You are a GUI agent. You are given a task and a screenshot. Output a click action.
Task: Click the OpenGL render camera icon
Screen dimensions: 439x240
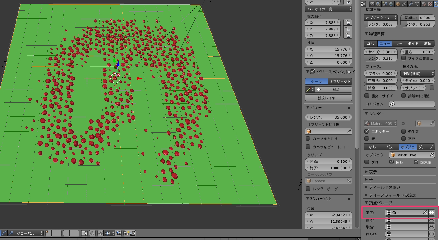127,233
